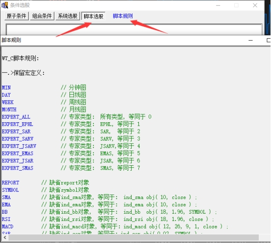The width and height of the screenshot is (271, 243).
Task: Maximize the 脚本规则 window
Action: click(269, 40)
